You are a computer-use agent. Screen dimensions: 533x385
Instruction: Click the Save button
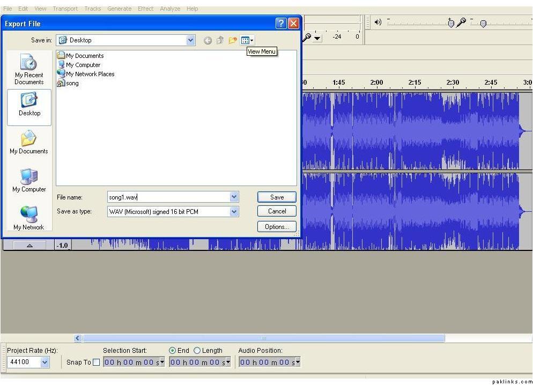[x=277, y=197]
